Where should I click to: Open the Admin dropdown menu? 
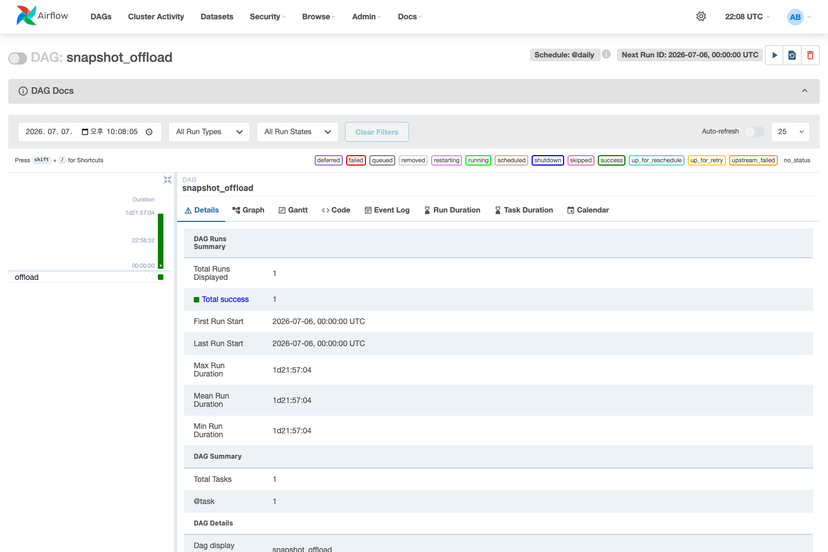(367, 17)
